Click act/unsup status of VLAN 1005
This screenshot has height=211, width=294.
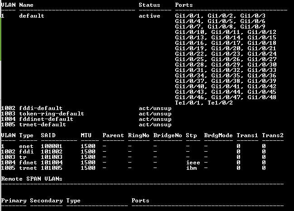click(155, 125)
